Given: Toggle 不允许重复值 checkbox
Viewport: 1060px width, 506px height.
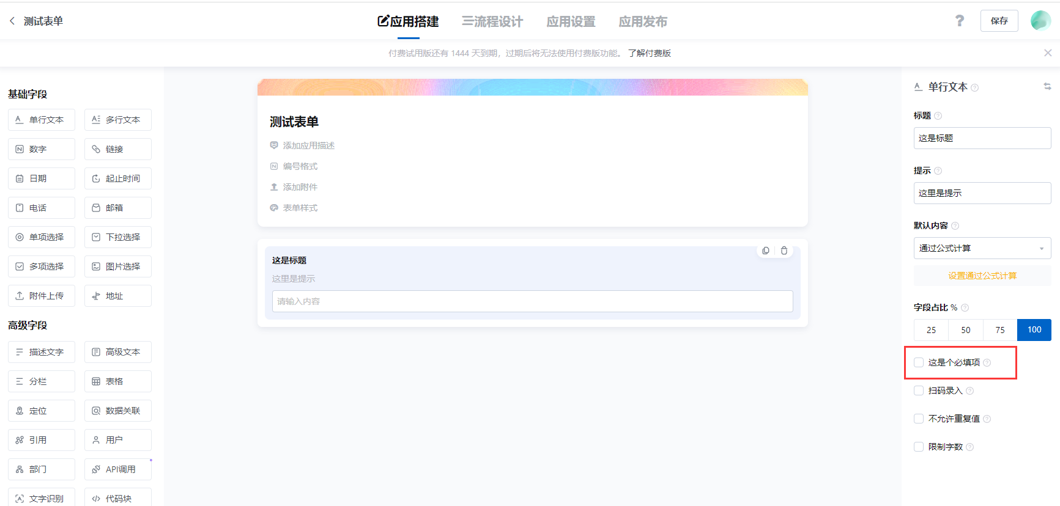Looking at the screenshot, I should 919,419.
